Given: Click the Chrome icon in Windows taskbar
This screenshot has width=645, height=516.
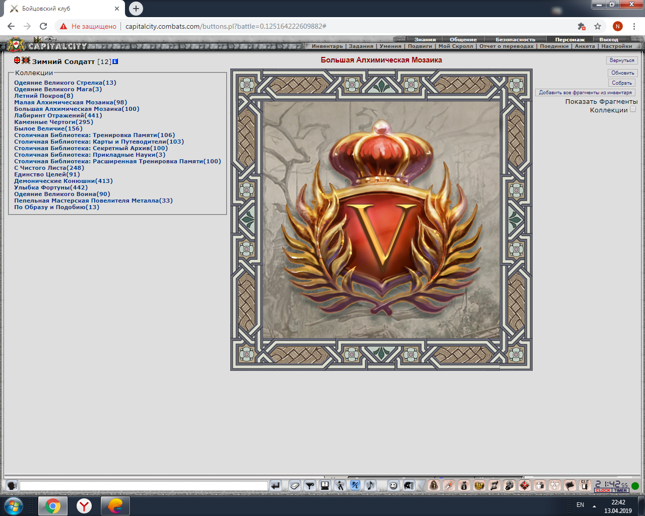Looking at the screenshot, I should tap(53, 505).
